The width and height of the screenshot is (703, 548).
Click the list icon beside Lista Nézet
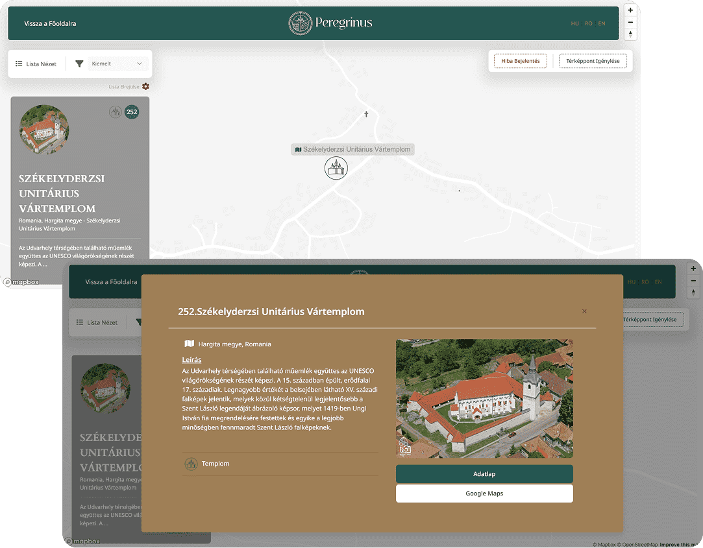[x=19, y=64]
